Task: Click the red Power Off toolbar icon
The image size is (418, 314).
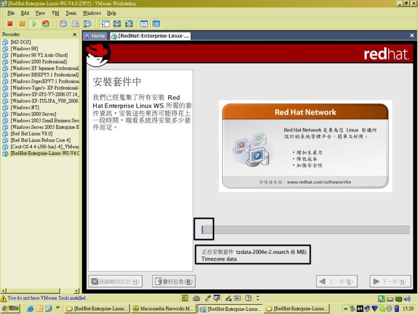Action: click(10, 24)
